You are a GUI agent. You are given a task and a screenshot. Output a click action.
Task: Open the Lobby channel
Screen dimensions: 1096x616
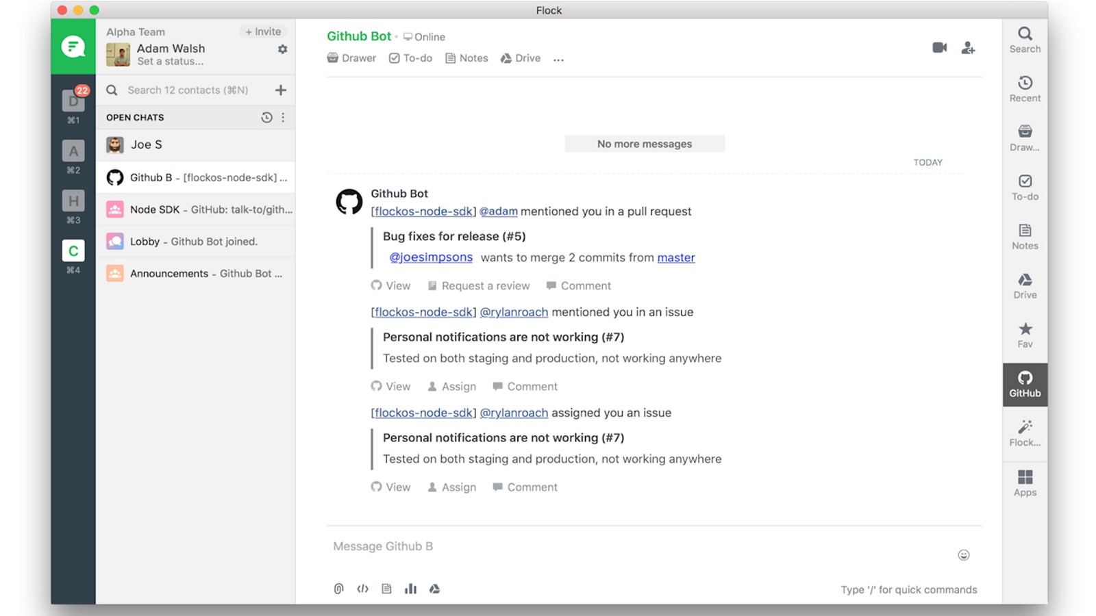196,241
